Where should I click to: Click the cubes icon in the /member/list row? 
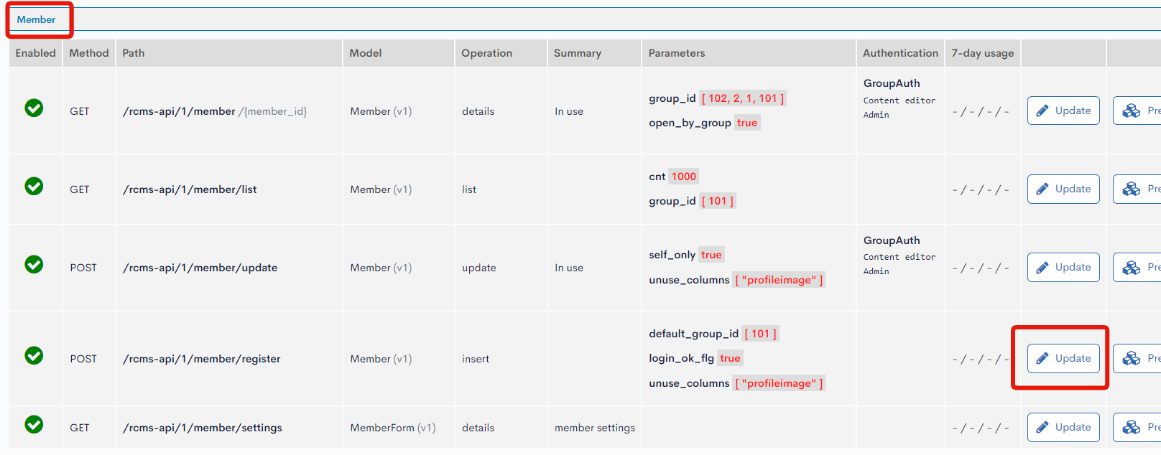point(1132,189)
